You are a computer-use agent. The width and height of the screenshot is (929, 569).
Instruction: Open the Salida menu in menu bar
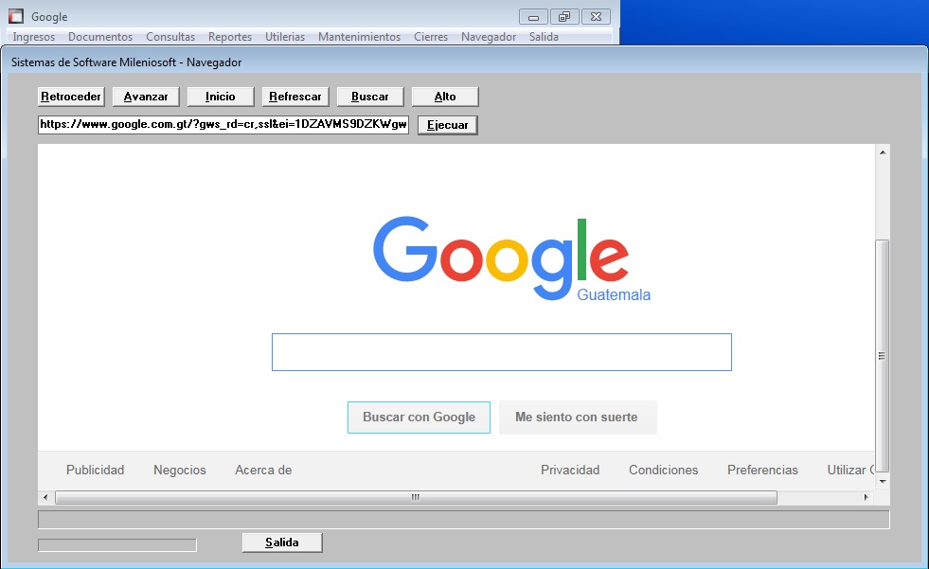tap(544, 37)
